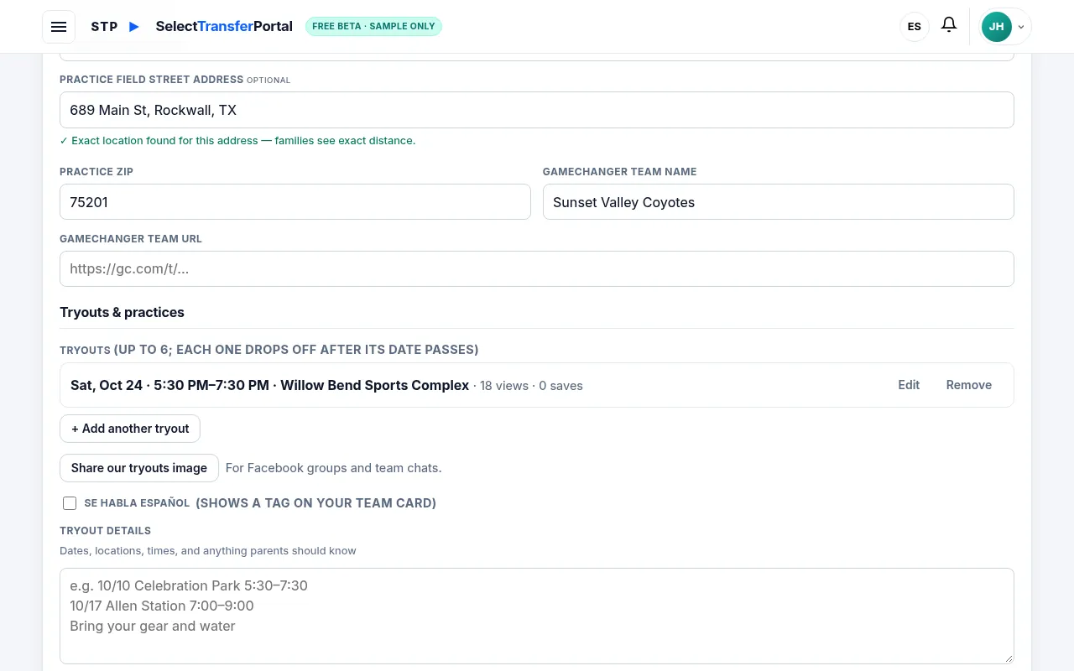Click inside the Tryout Details textarea
Viewport: 1074px width, 671px height.
[x=537, y=616]
